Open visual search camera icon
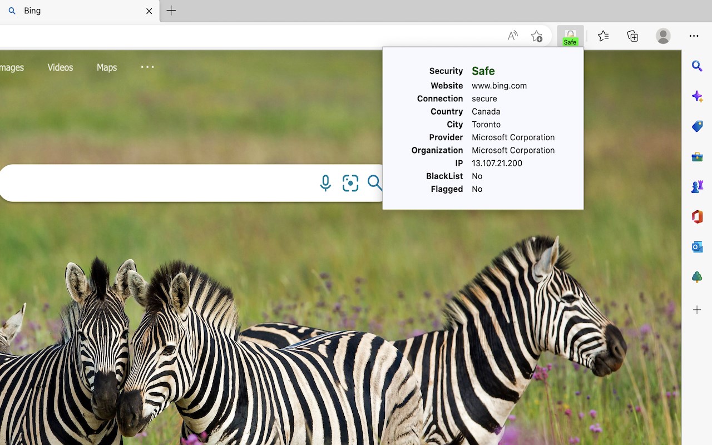712x445 pixels. (x=350, y=183)
